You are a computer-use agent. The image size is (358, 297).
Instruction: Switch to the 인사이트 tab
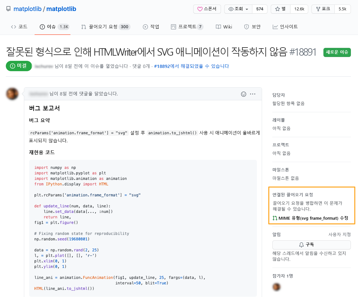point(285,27)
